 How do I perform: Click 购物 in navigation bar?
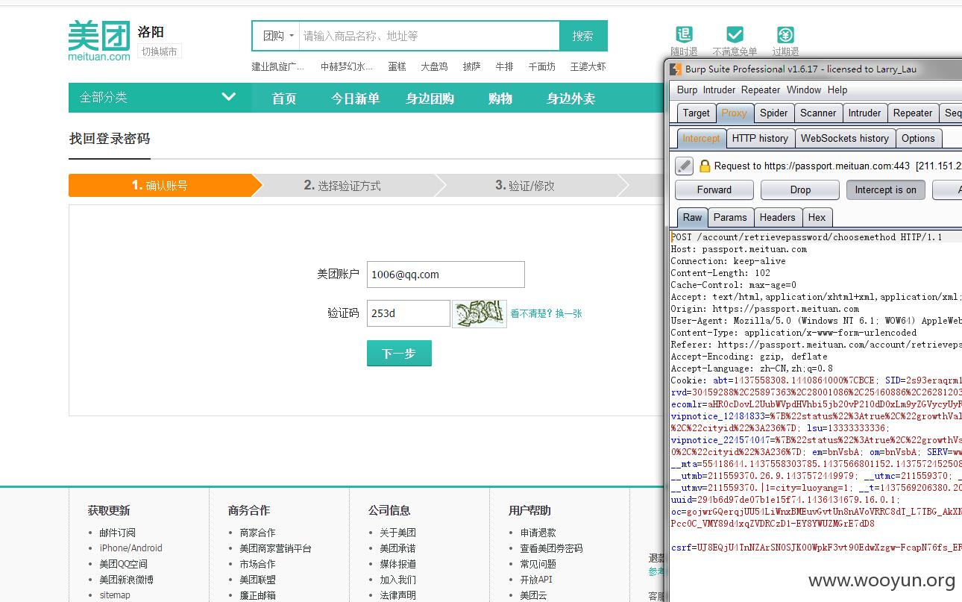pos(500,98)
